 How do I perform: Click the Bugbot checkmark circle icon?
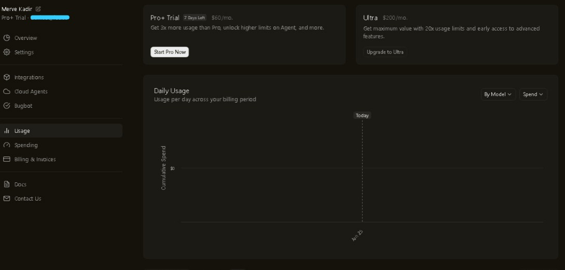click(x=7, y=106)
